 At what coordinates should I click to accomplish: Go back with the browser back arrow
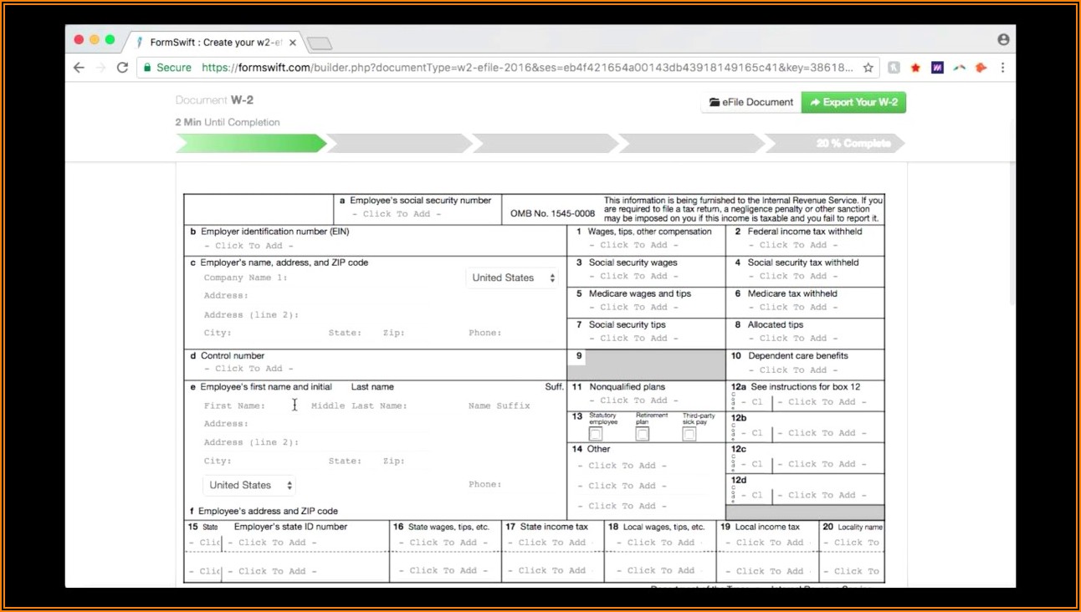tap(79, 68)
